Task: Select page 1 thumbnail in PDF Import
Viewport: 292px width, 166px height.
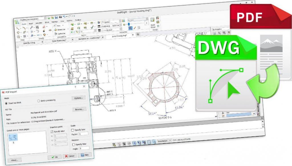Action: (x=13, y=138)
